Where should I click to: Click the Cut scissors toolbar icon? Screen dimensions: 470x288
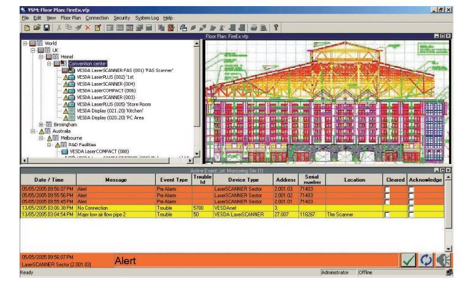point(59,28)
